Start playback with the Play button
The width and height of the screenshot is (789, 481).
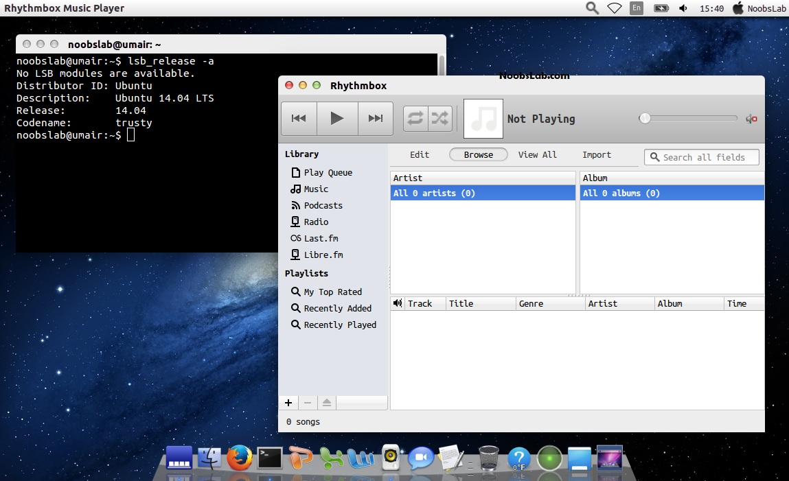(337, 118)
